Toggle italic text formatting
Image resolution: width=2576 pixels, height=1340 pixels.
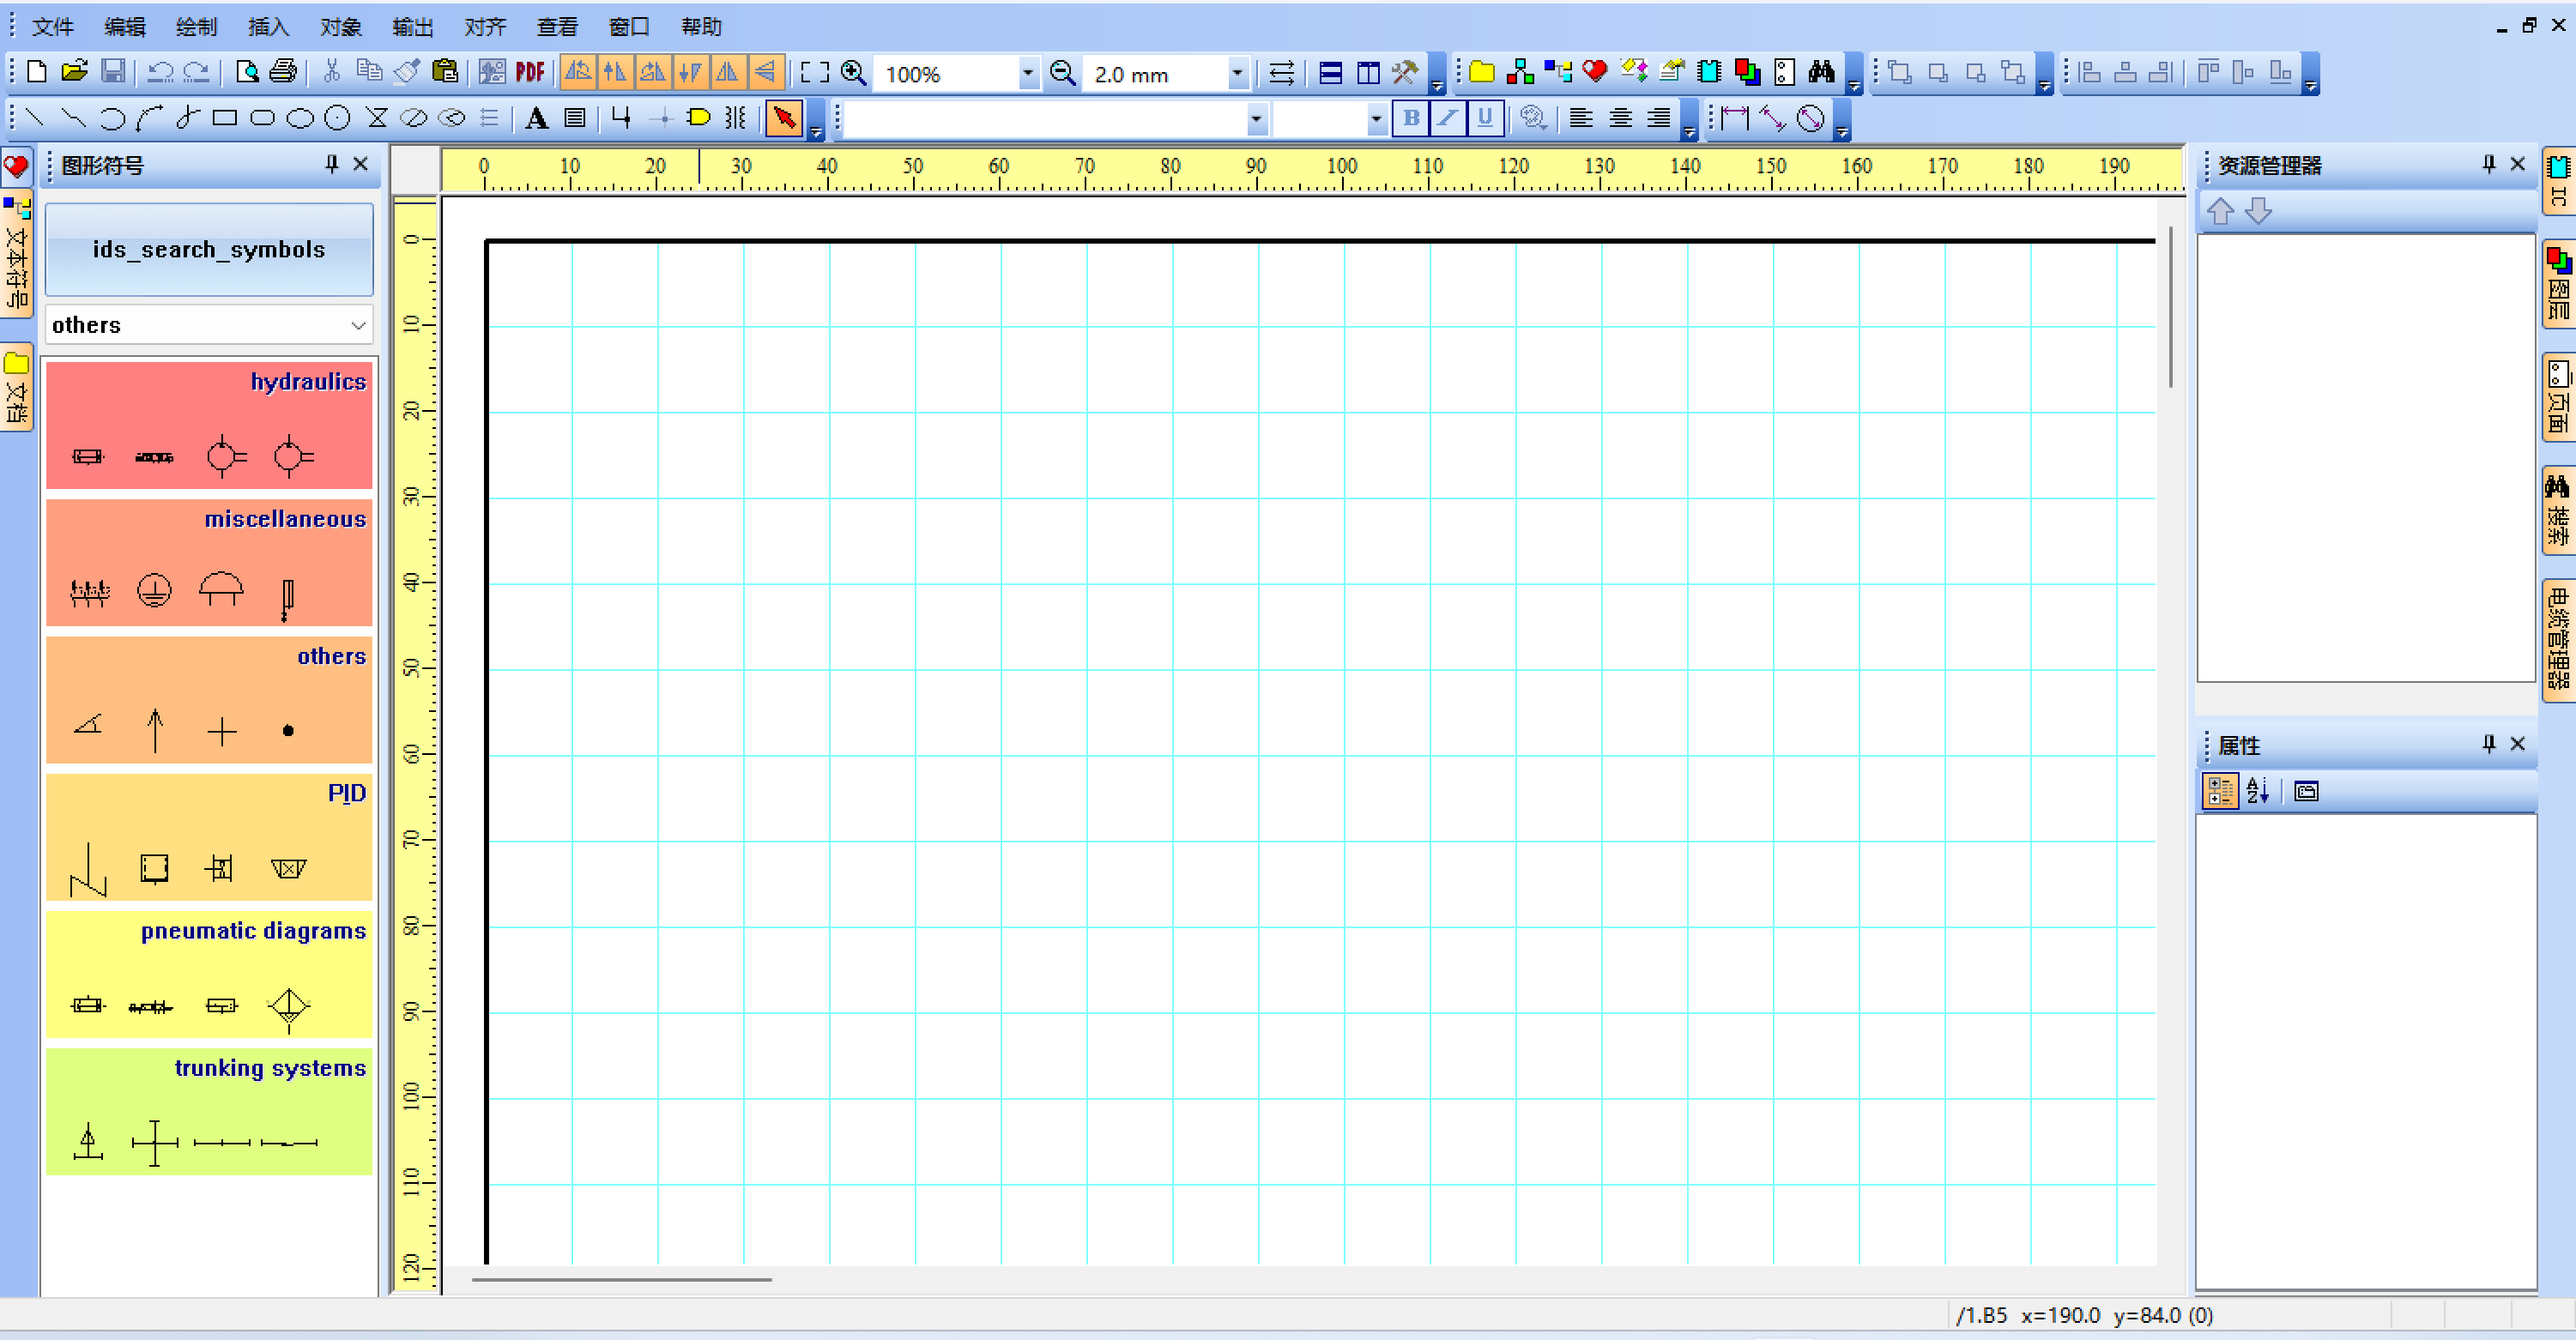1447,118
